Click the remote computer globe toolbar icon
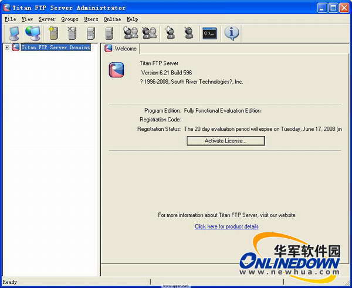352x288 pixels. coord(33,33)
